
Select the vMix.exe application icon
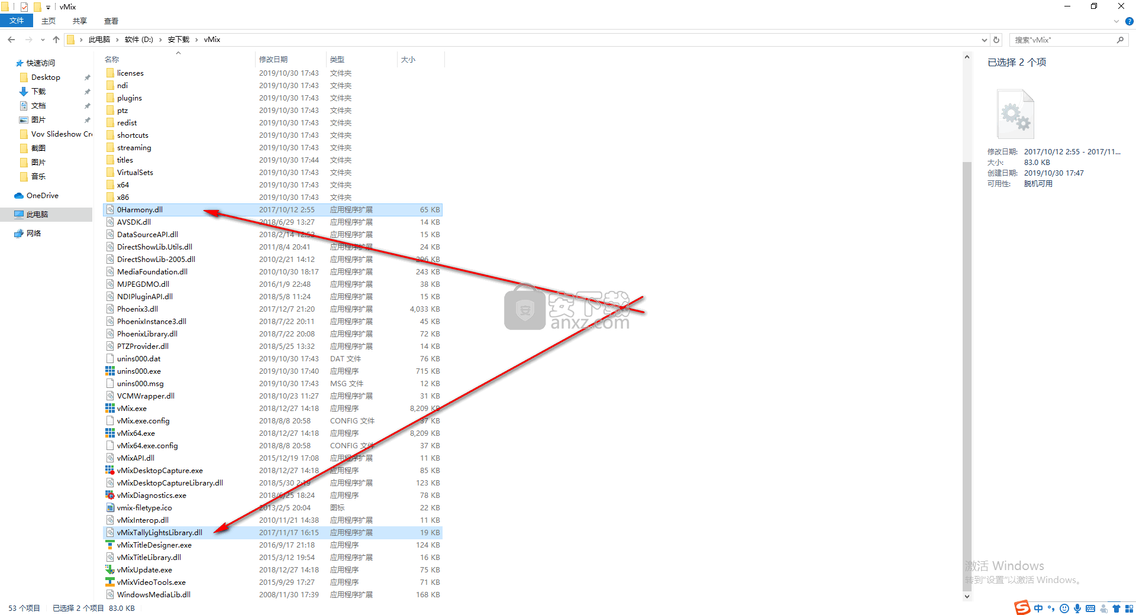click(x=110, y=409)
